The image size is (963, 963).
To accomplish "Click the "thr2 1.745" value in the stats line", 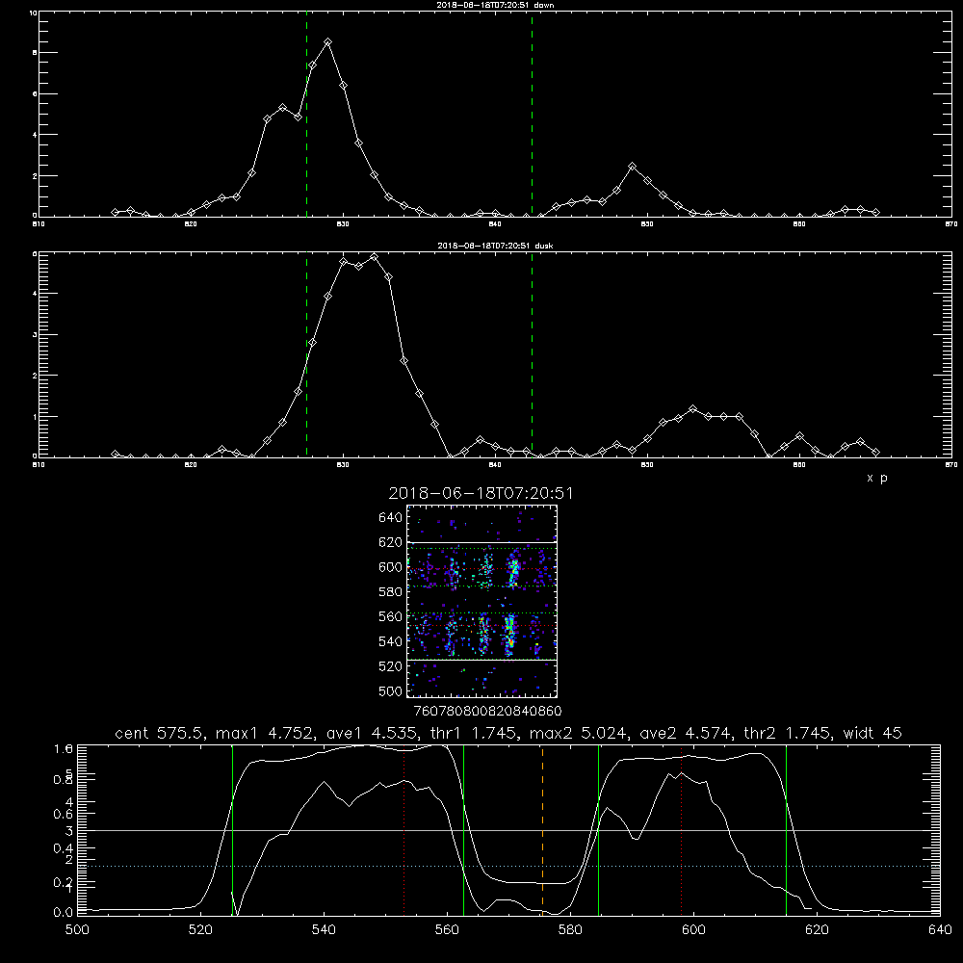I will click(x=788, y=733).
